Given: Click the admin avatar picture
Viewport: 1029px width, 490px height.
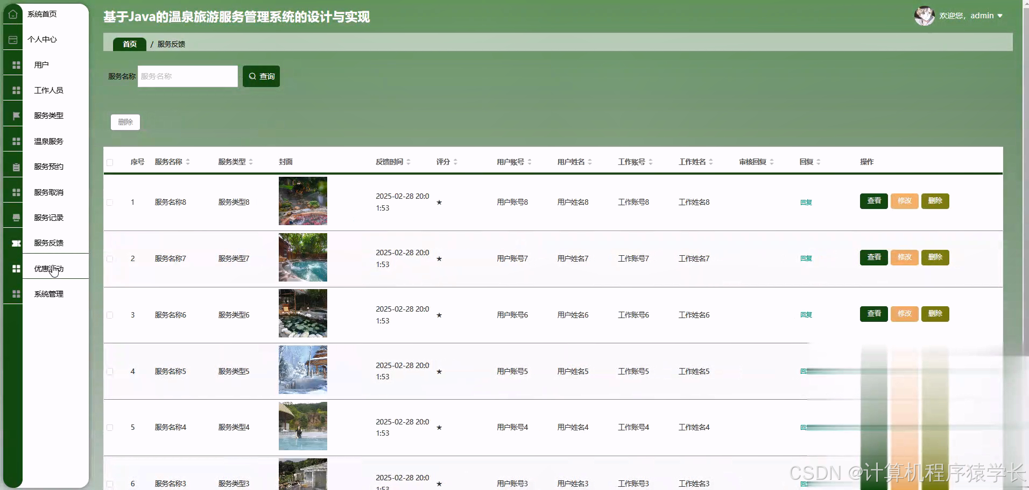Looking at the screenshot, I should [x=925, y=16].
